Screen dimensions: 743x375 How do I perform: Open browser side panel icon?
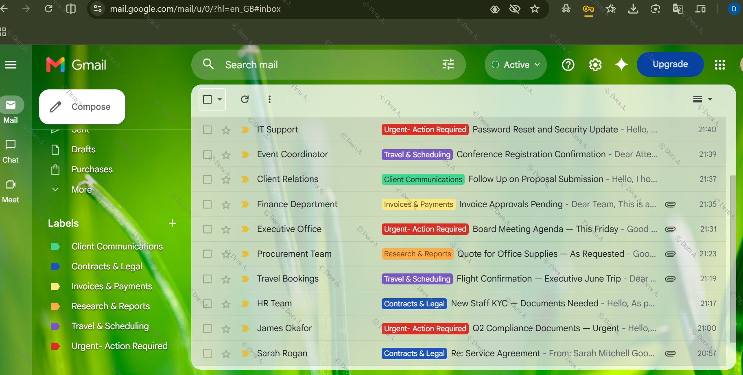[71, 9]
